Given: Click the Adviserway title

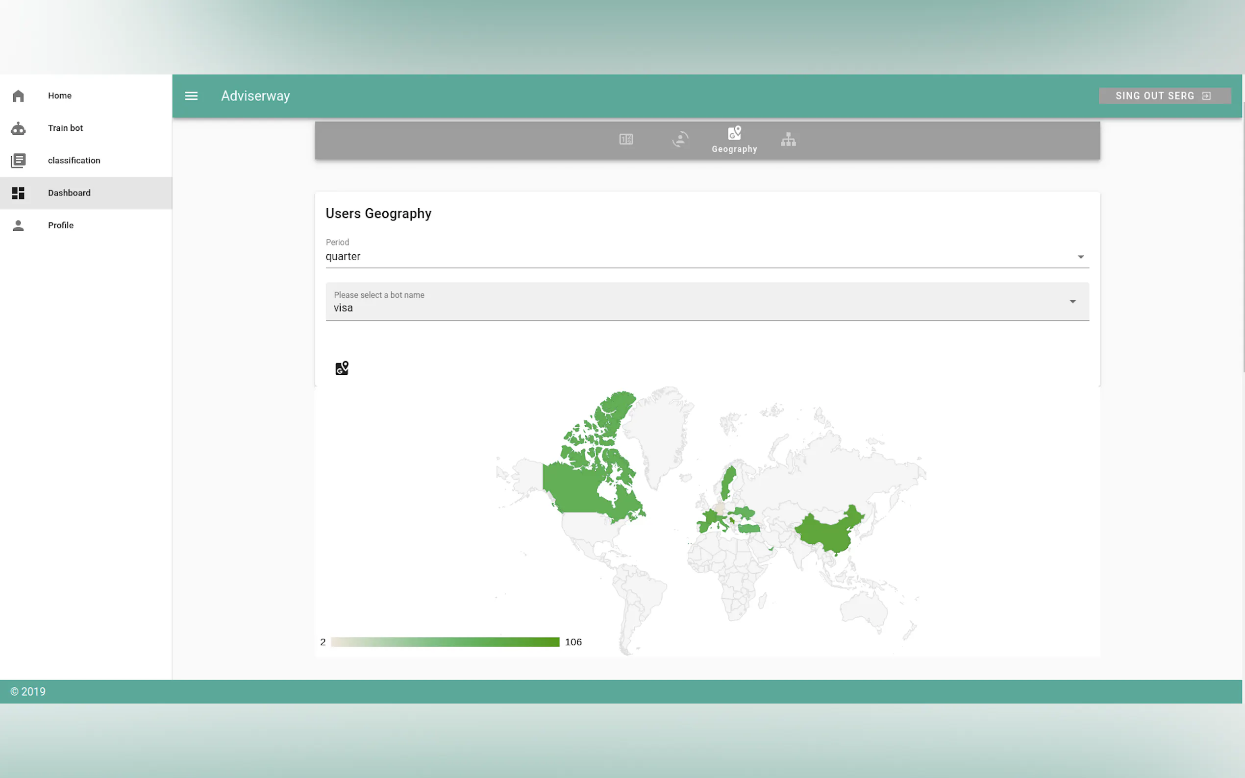Looking at the screenshot, I should tap(255, 96).
